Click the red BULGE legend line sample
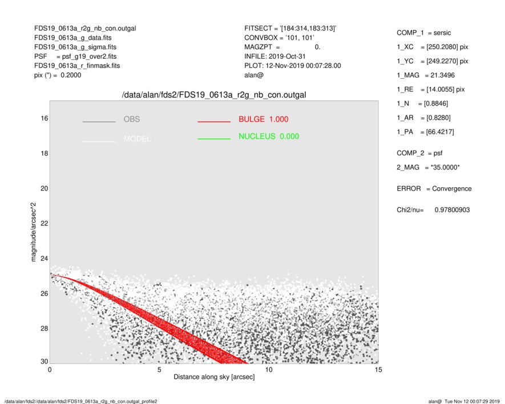The image size is (505, 404). [214, 122]
